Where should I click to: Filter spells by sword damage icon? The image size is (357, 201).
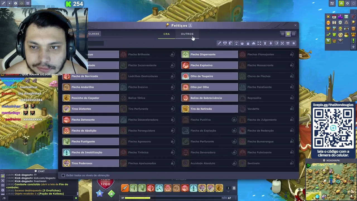coord(219,43)
